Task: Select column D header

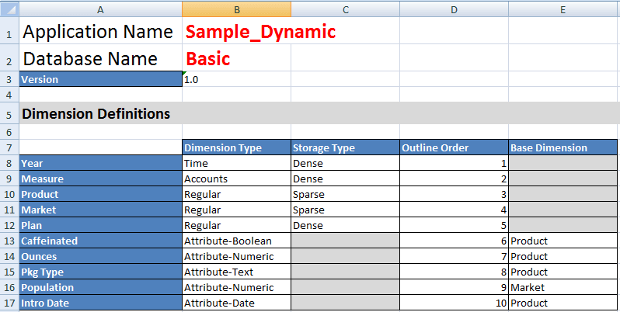Action: click(x=454, y=9)
